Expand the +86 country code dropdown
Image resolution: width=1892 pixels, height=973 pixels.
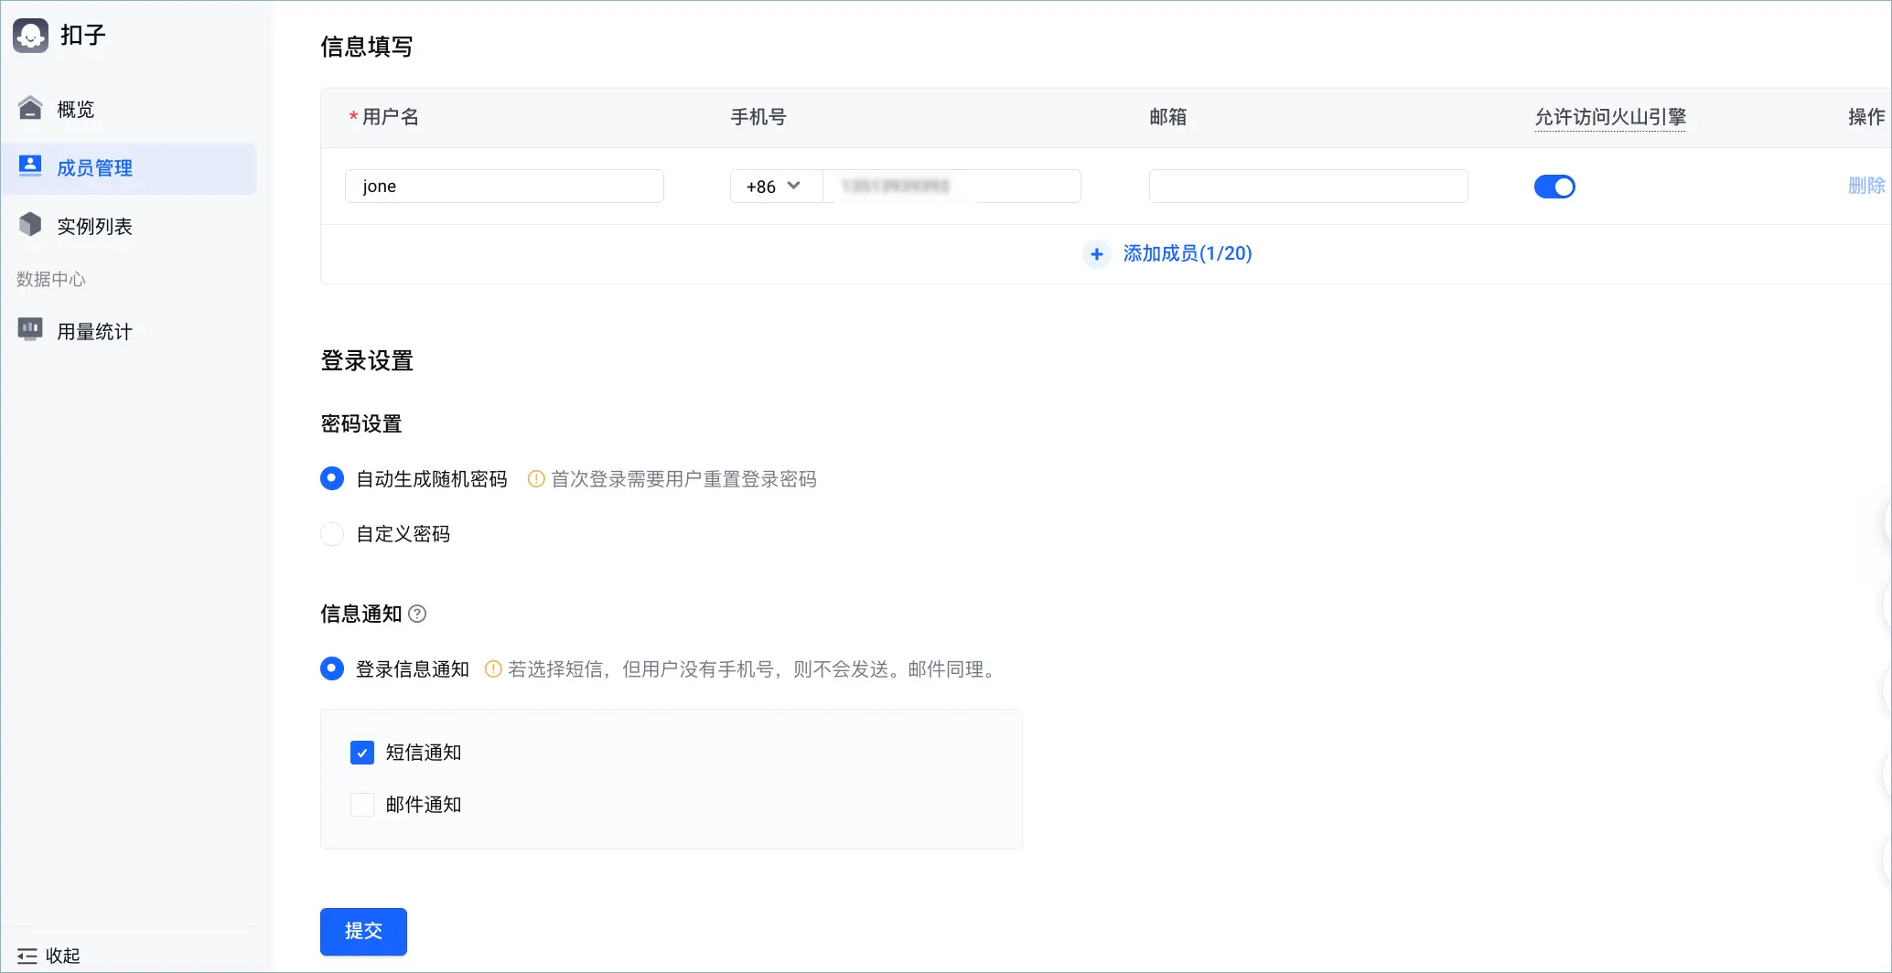tap(776, 187)
